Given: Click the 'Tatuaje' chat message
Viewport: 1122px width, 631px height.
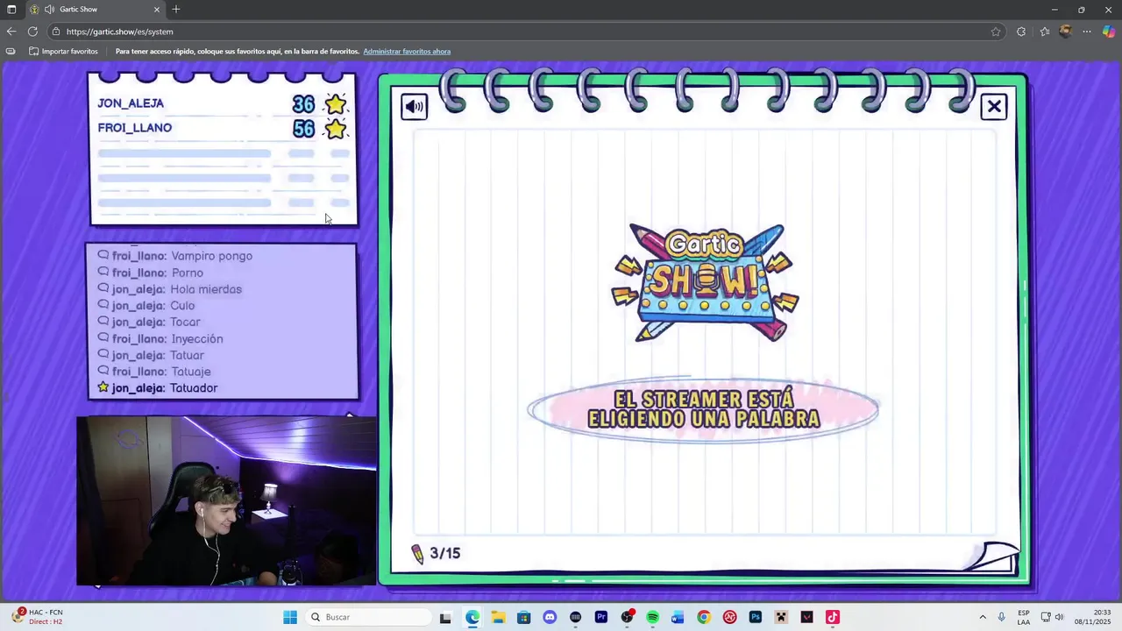Looking at the screenshot, I should [x=190, y=372].
